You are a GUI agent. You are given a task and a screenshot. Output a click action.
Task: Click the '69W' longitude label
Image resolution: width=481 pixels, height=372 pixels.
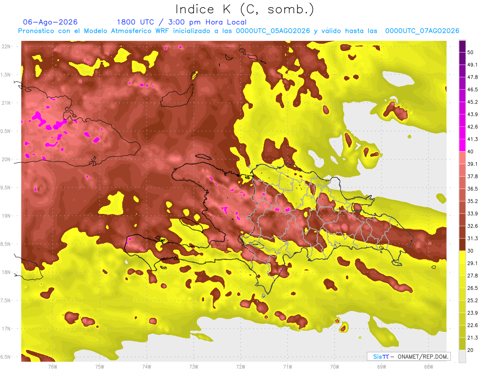[382, 367]
